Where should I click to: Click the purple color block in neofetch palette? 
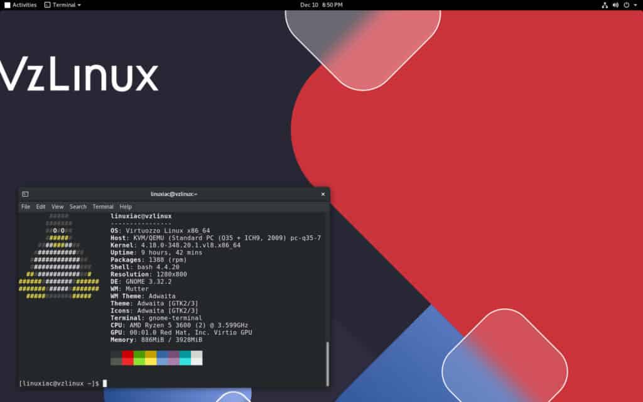coord(173,357)
